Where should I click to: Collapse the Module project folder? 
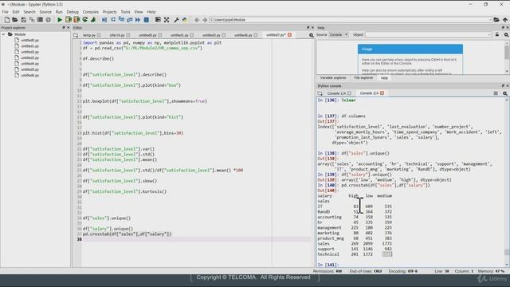[x=3, y=34]
